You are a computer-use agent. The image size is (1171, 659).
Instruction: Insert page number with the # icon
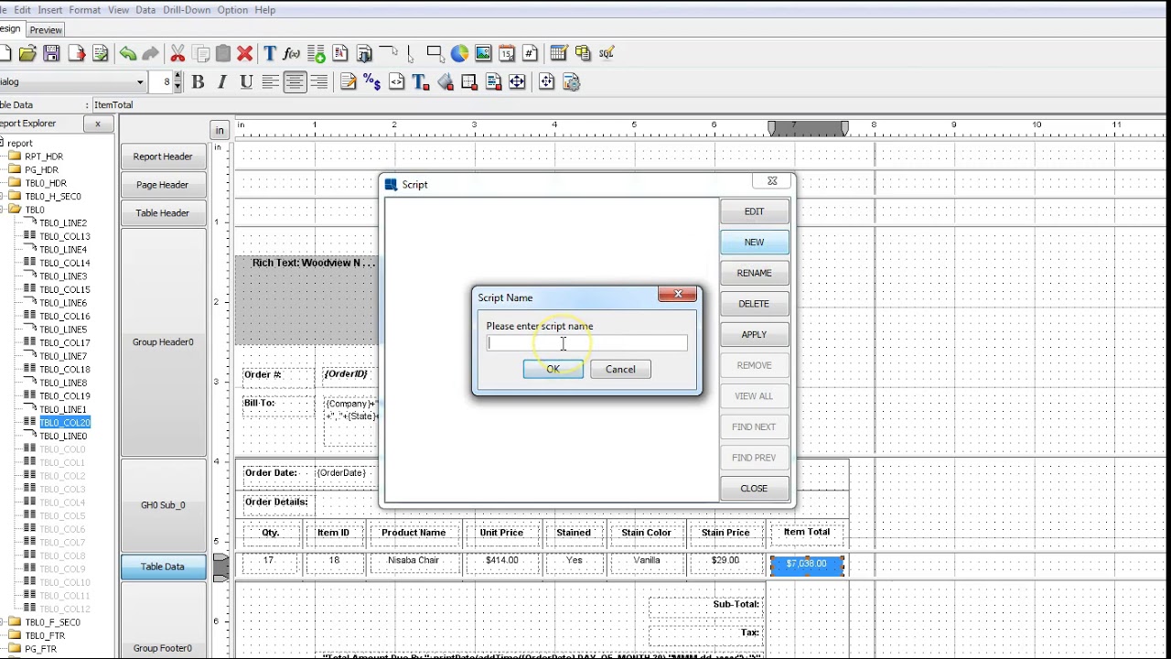point(530,54)
